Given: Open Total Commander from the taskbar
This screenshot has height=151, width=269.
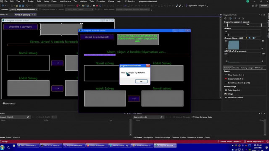Looking at the screenshot, I should [x=28, y=146].
